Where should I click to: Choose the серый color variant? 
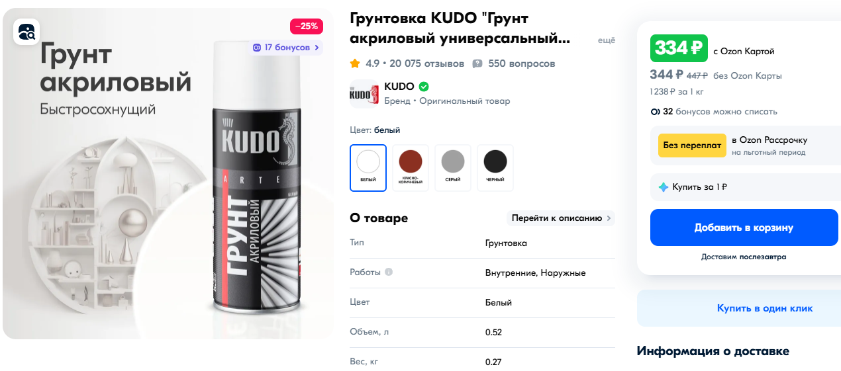click(453, 168)
